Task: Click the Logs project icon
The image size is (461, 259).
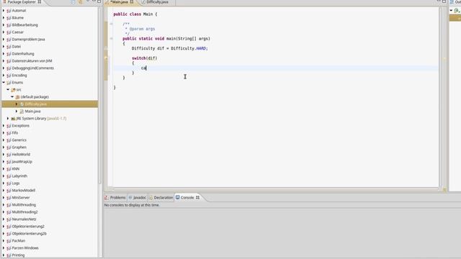Action: pyautogui.click(x=9, y=183)
